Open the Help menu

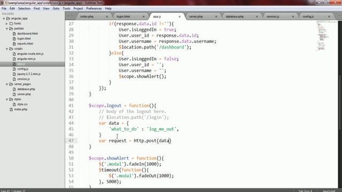tap(108, 9)
